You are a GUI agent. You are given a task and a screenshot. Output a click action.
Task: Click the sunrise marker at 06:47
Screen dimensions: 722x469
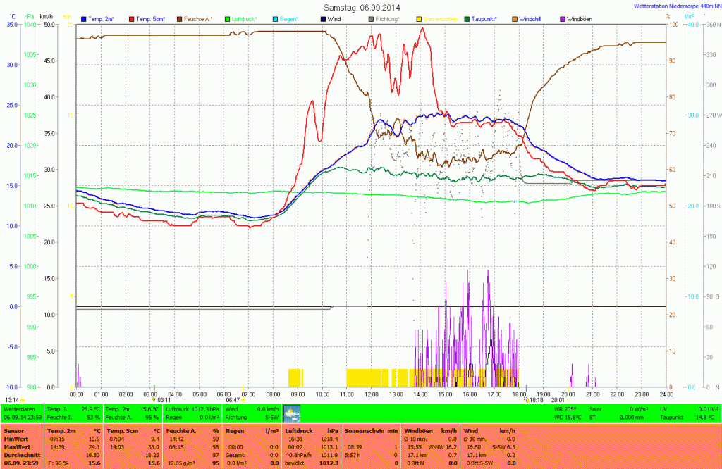coord(243,399)
